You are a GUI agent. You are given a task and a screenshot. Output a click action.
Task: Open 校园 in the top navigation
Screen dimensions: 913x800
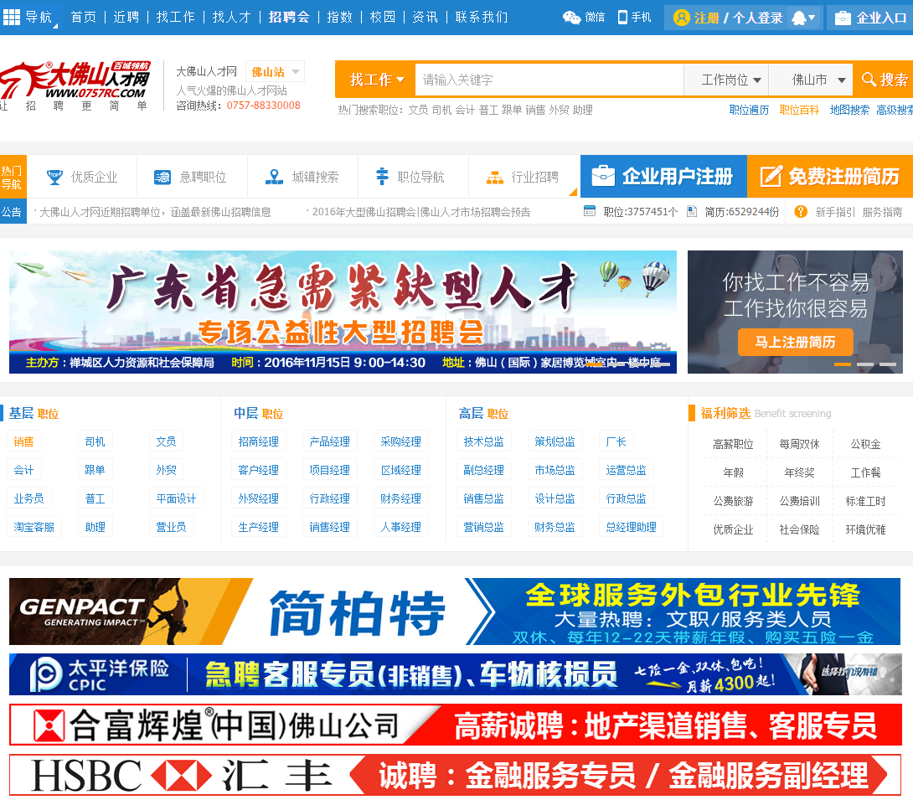point(383,17)
